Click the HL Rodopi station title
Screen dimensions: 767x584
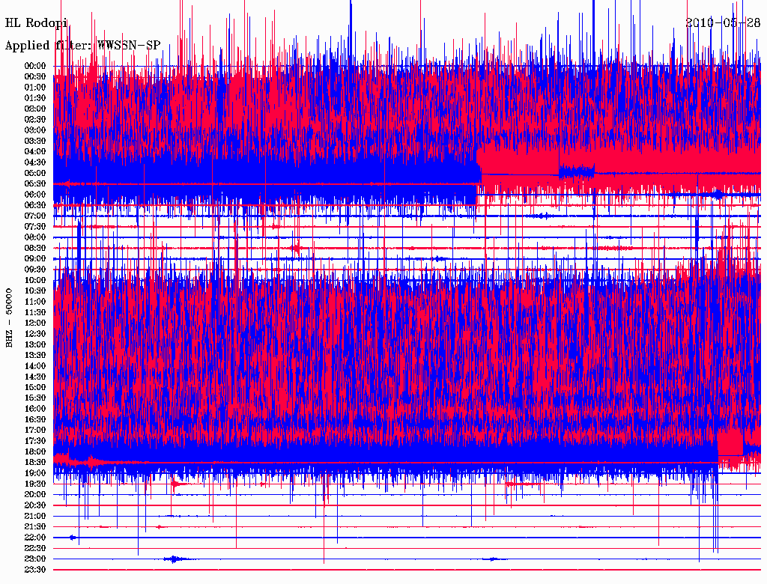pos(36,22)
